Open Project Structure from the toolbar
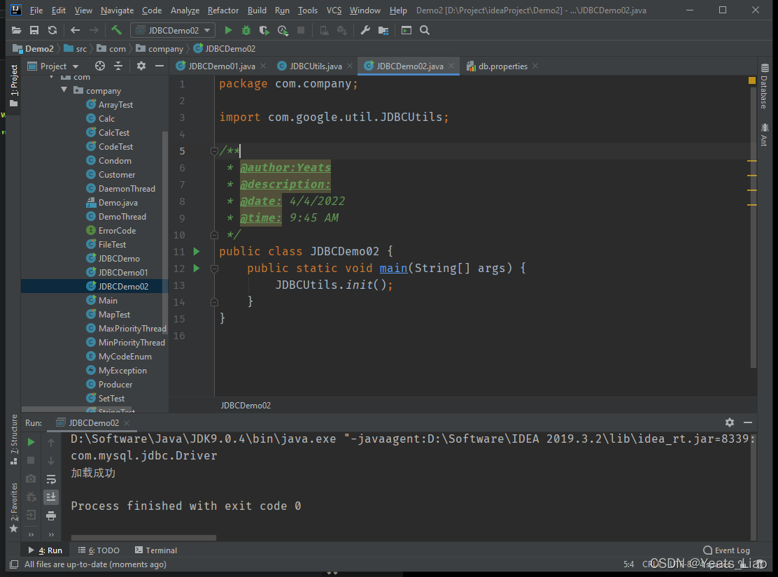This screenshot has width=778, height=577. pos(383,30)
